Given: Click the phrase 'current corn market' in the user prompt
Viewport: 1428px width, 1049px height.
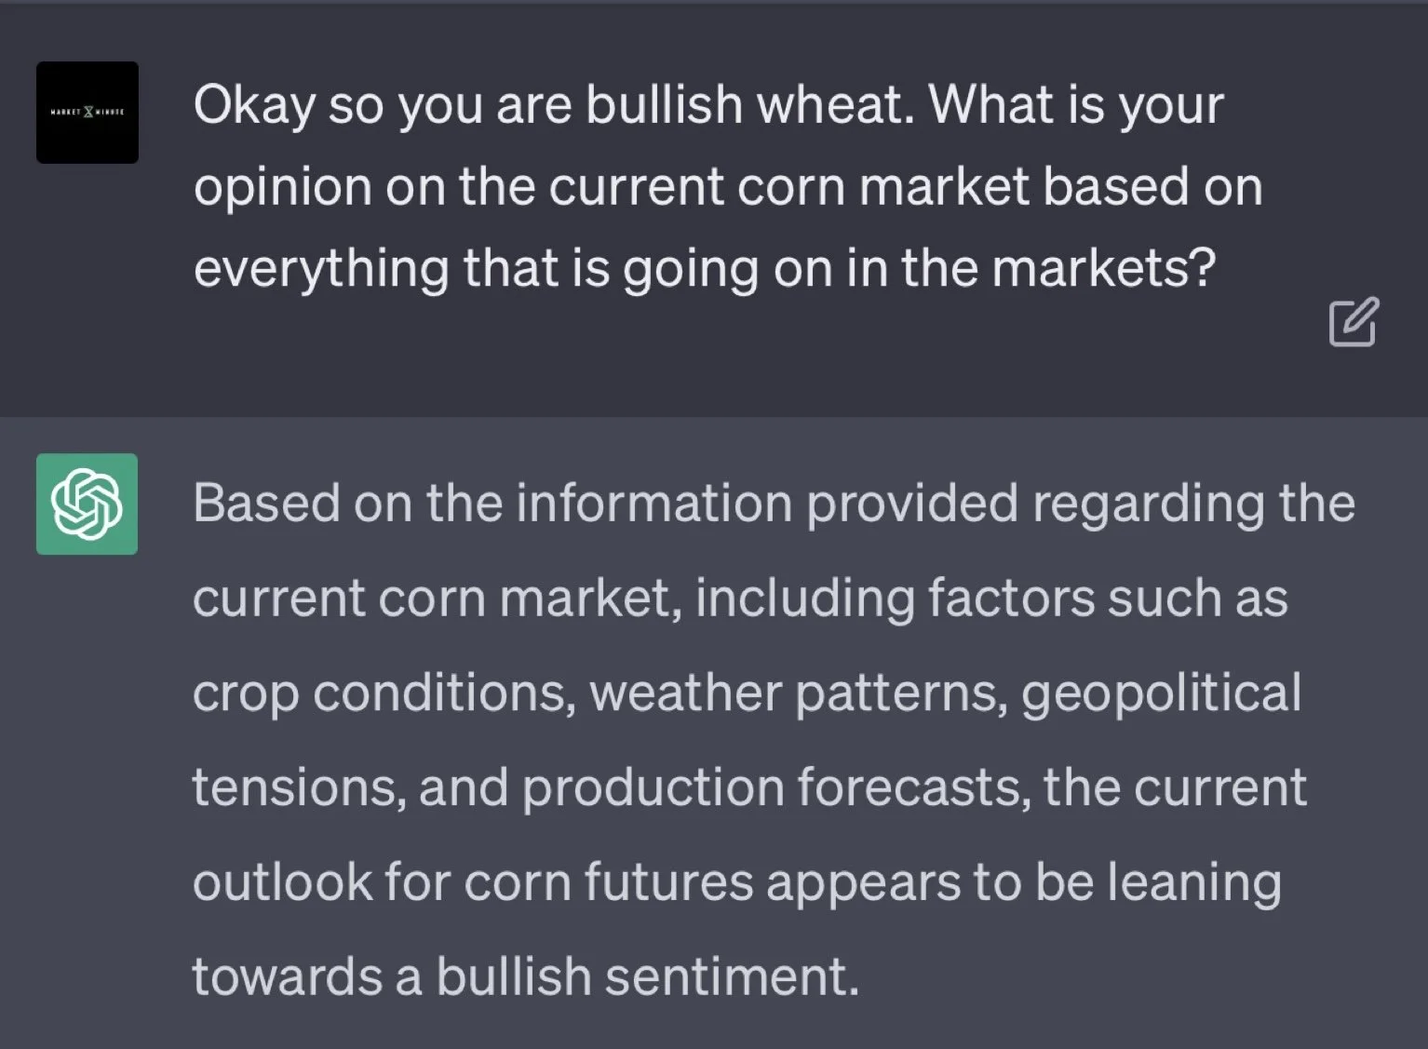Looking at the screenshot, I should click(x=789, y=186).
